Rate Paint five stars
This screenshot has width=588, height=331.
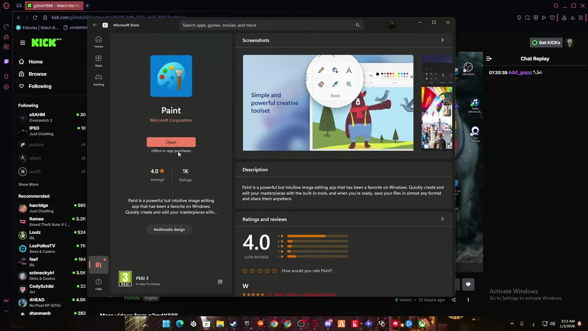point(275,271)
